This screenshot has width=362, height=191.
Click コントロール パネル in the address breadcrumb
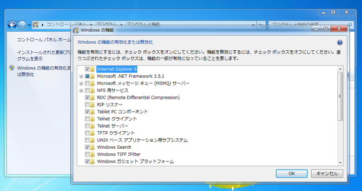[67, 24]
